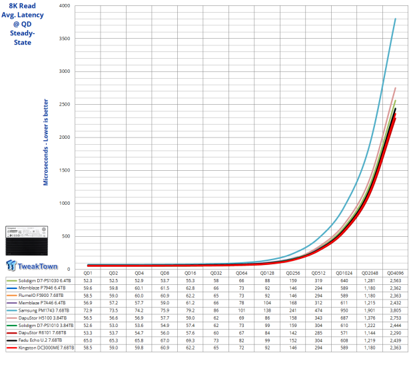
Task: Click the 'Fadu Echo U.2 7.68TB' legend label
Action: [40, 340]
